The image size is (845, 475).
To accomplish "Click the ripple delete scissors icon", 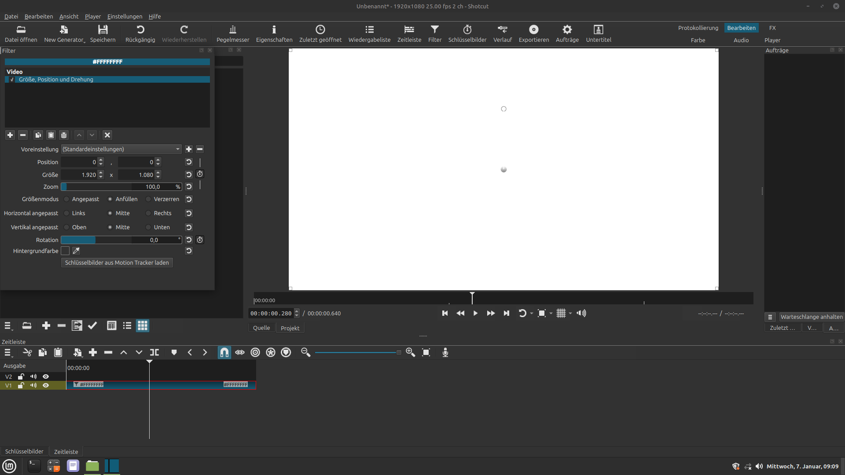I will coord(27,352).
